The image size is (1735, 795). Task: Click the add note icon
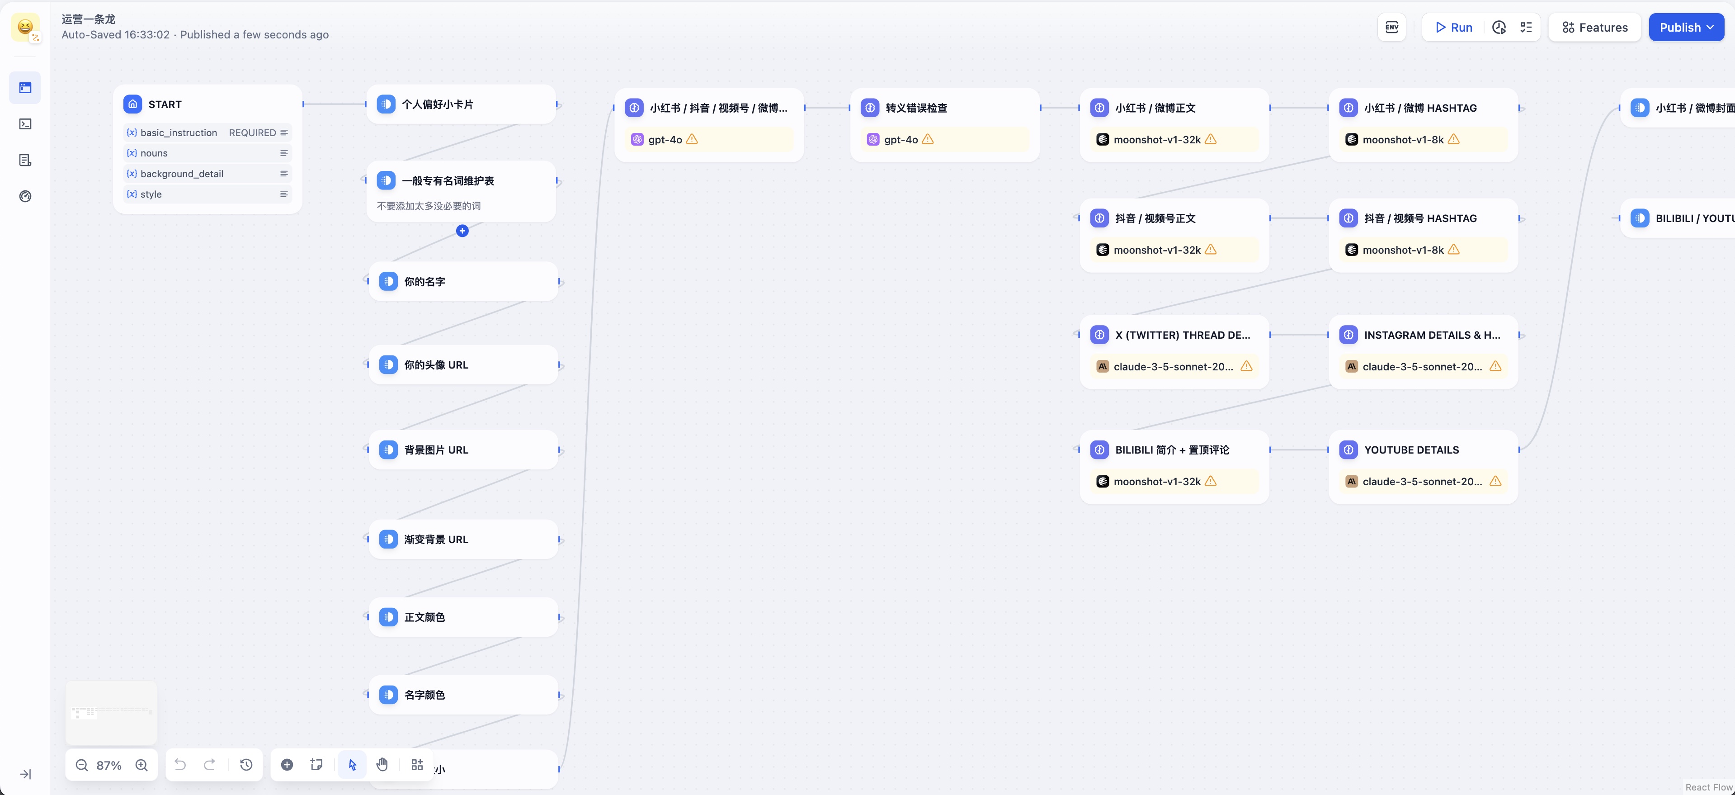tap(316, 765)
